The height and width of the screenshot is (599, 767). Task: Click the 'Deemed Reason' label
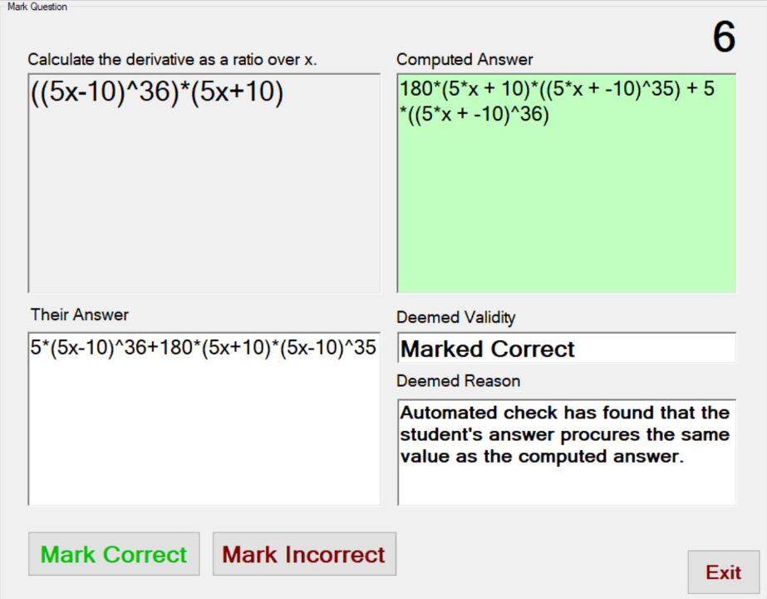459,381
